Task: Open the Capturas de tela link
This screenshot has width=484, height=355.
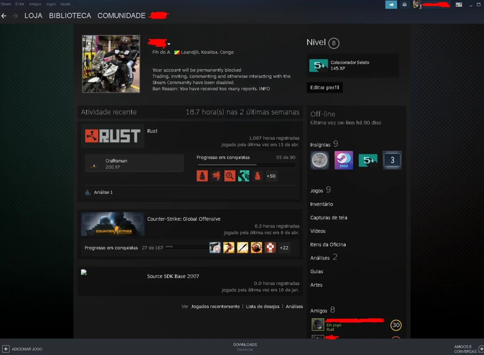Action: 329,218
